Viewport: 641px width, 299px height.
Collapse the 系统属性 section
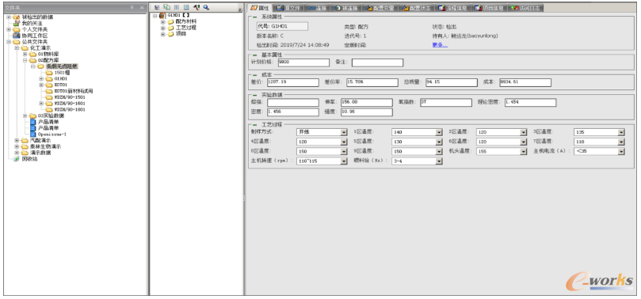pyautogui.click(x=254, y=17)
